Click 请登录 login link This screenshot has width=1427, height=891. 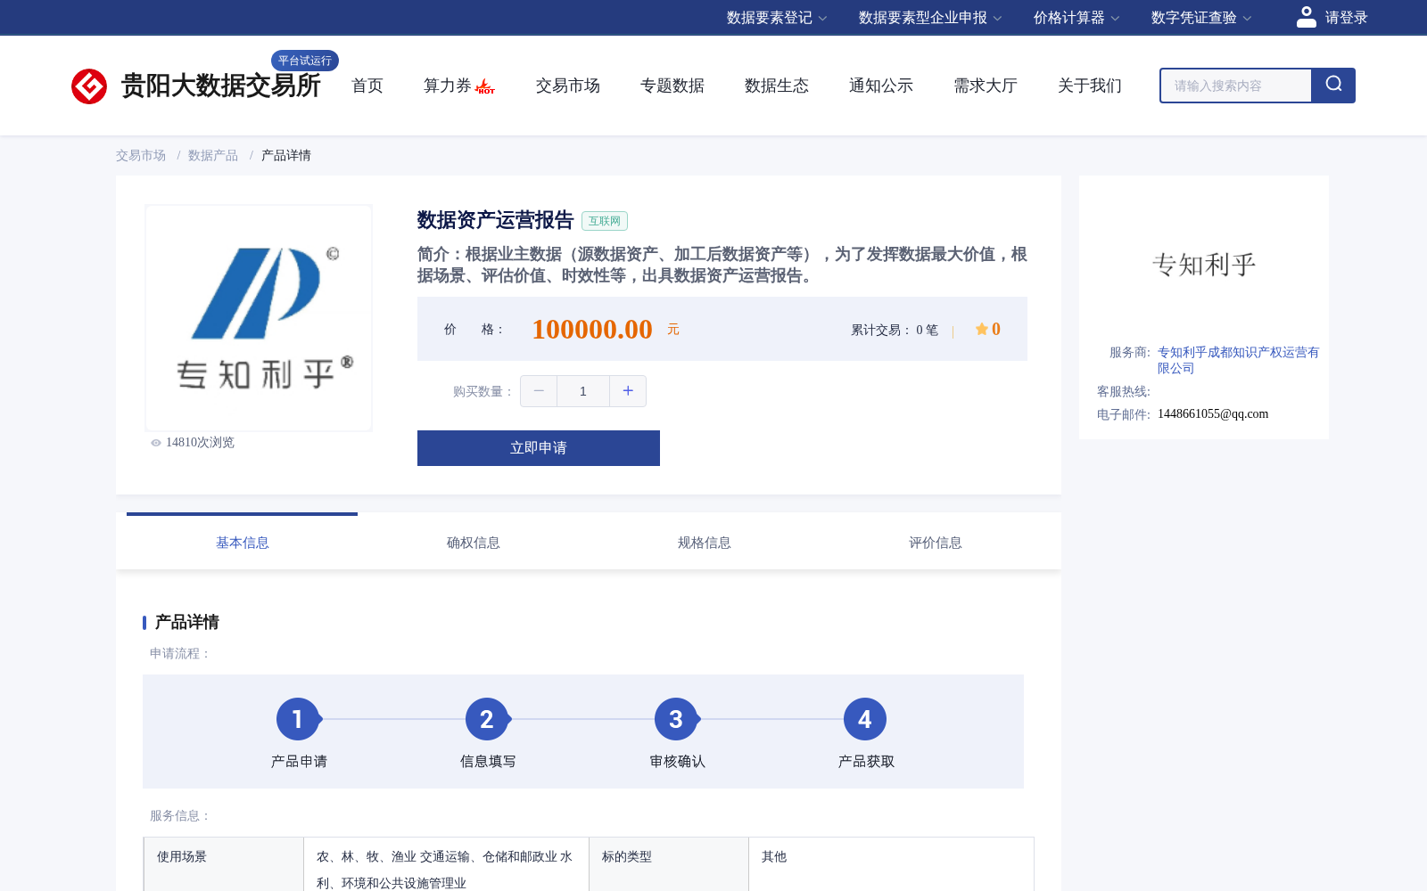tap(1346, 18)
